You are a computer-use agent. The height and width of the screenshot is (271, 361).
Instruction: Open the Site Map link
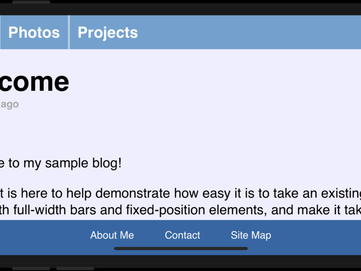point(251,235)
